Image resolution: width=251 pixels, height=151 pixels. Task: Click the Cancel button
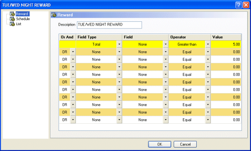(185, 144)
